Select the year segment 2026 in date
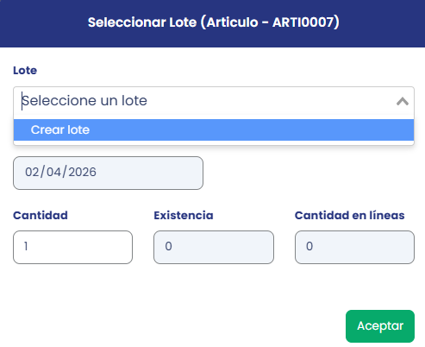Viewport: 425px width, 347px height. point(82,172)
